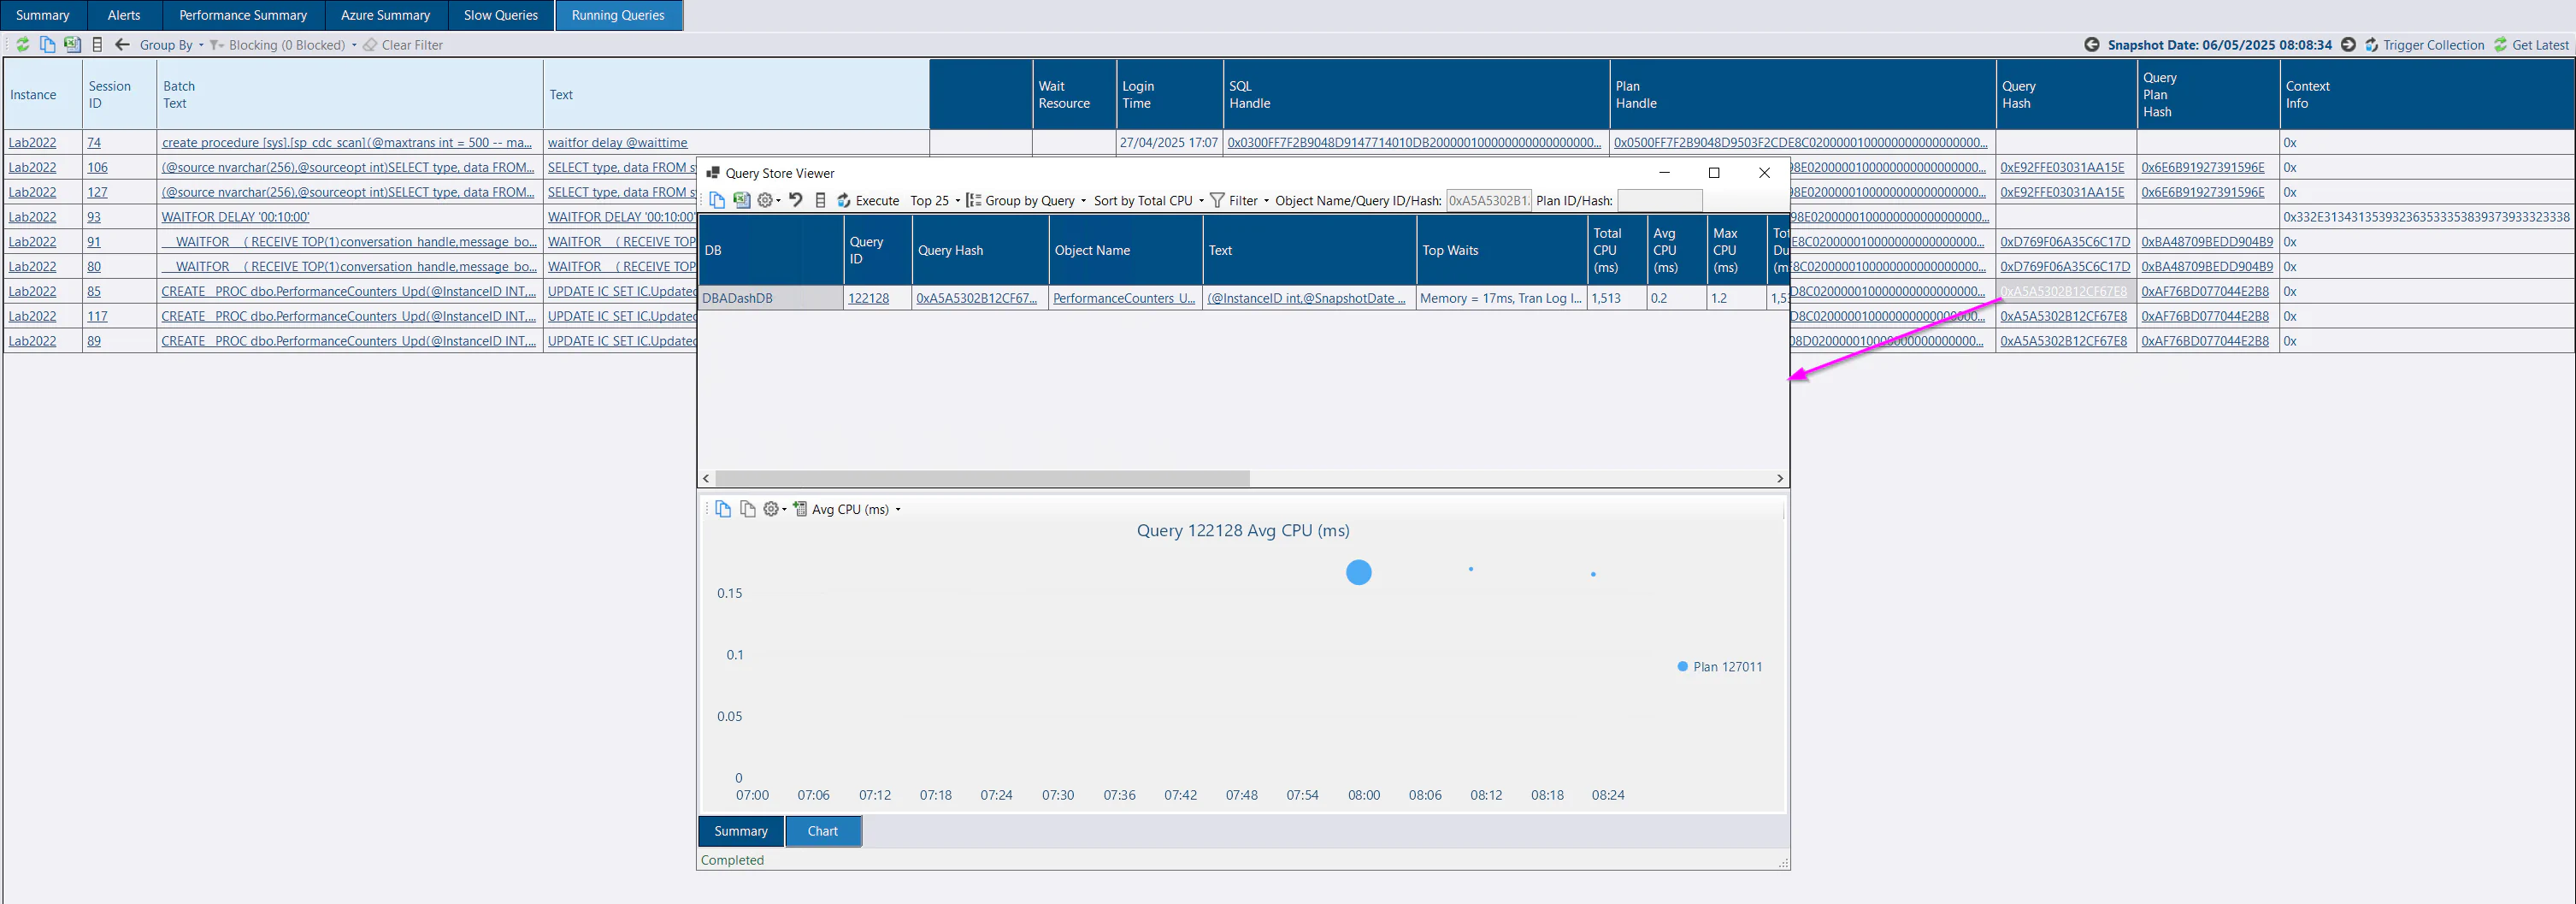This screenshot has width=2576, height=904.
Task: Undo changes with the undo arrow
Action: tap(796, 200)
